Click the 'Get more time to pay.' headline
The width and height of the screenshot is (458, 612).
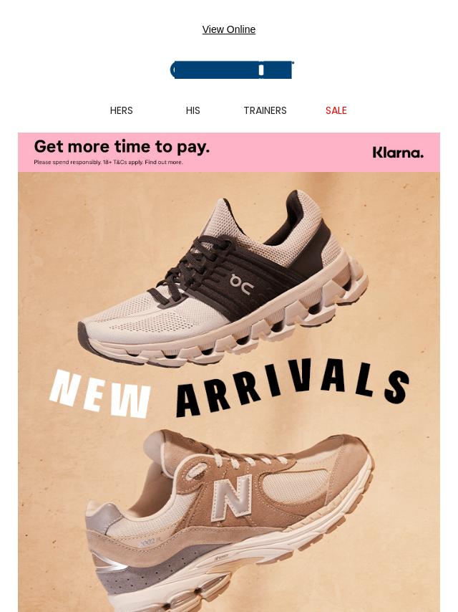pyautogui.click(x=122, y=147)
